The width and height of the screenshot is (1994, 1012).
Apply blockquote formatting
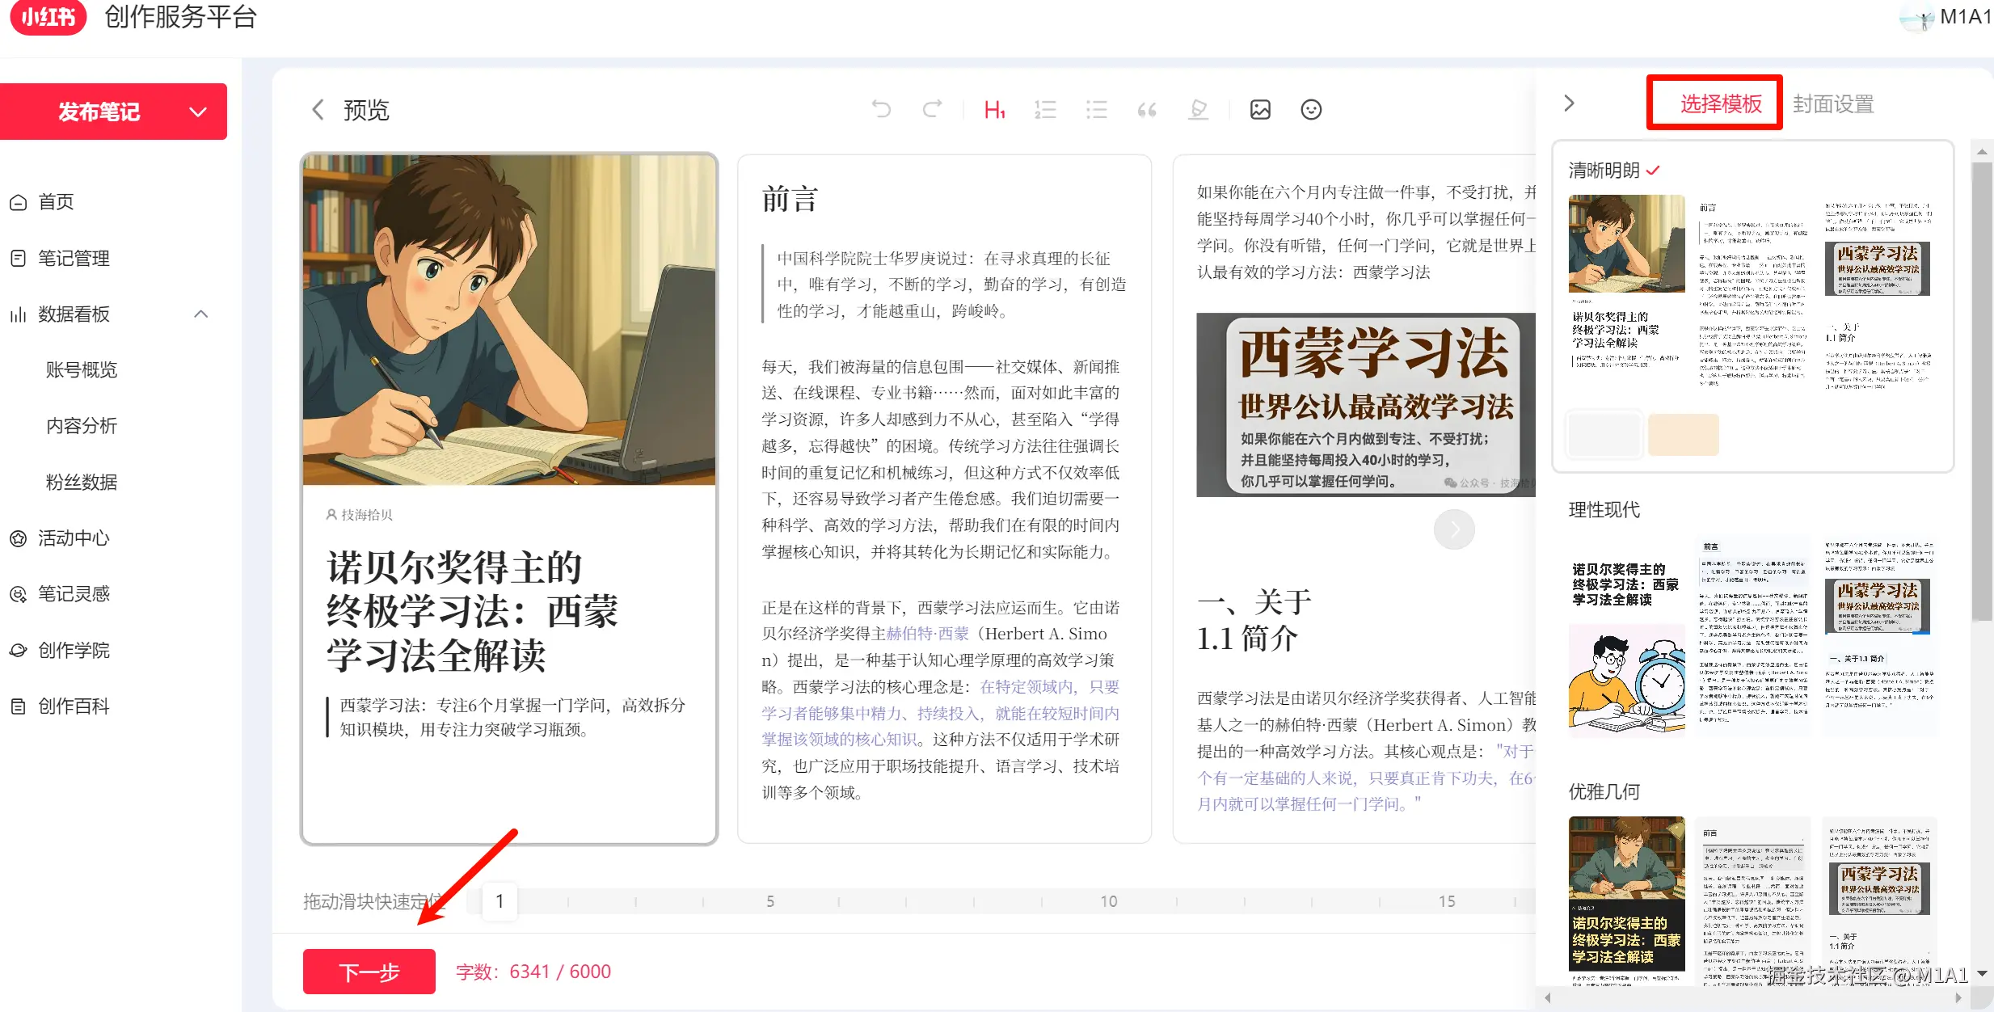click(1147, 109)
